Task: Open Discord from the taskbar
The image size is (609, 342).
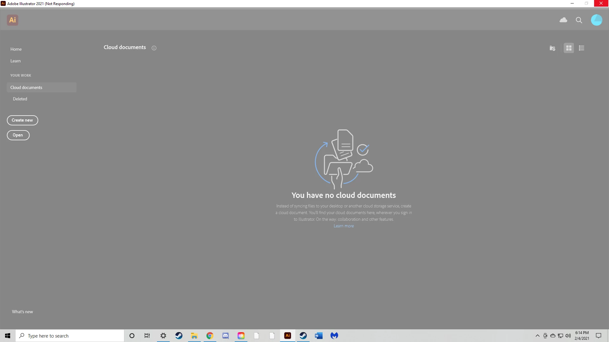Action: [226, 336]
